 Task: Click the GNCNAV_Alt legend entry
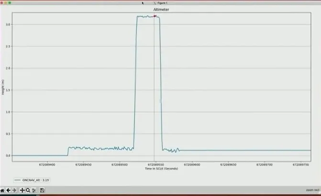[33, 180]
